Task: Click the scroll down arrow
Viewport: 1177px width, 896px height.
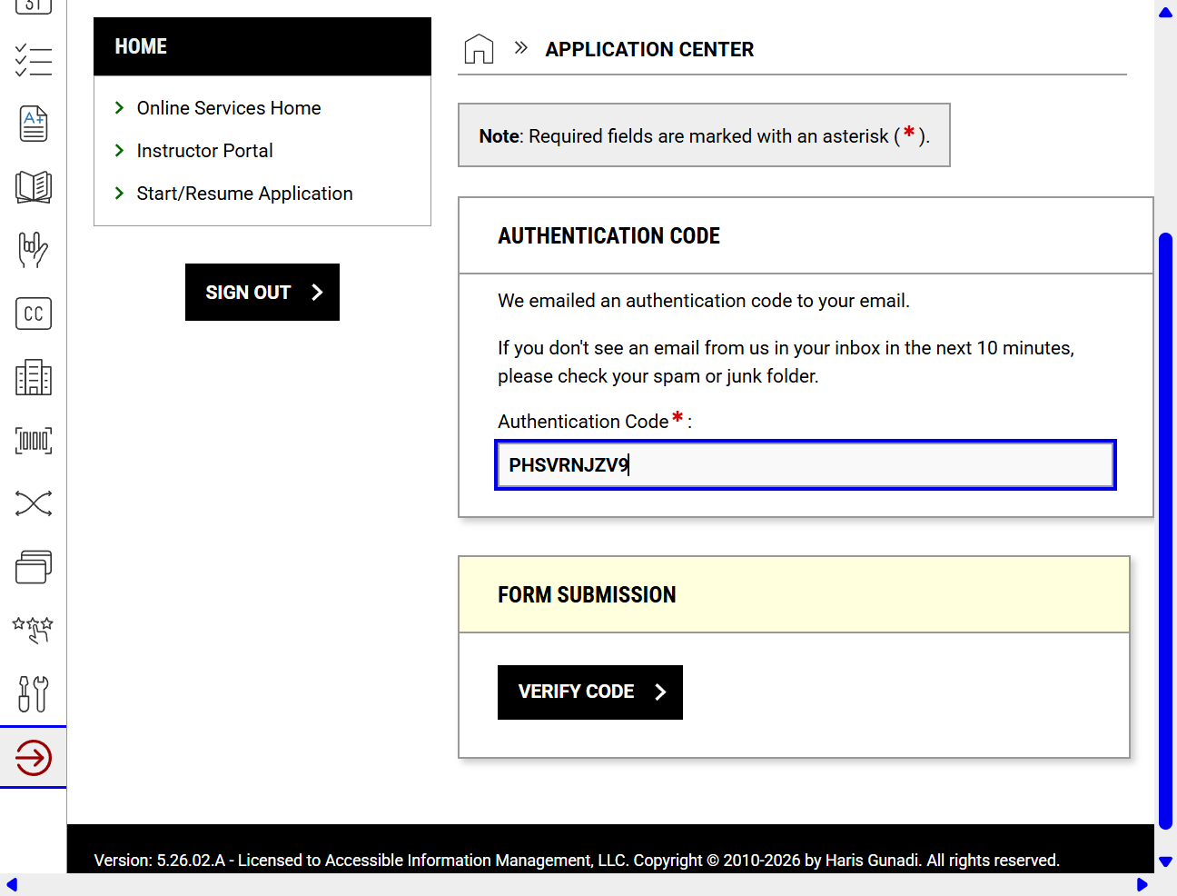Action: click(1165, 861)
